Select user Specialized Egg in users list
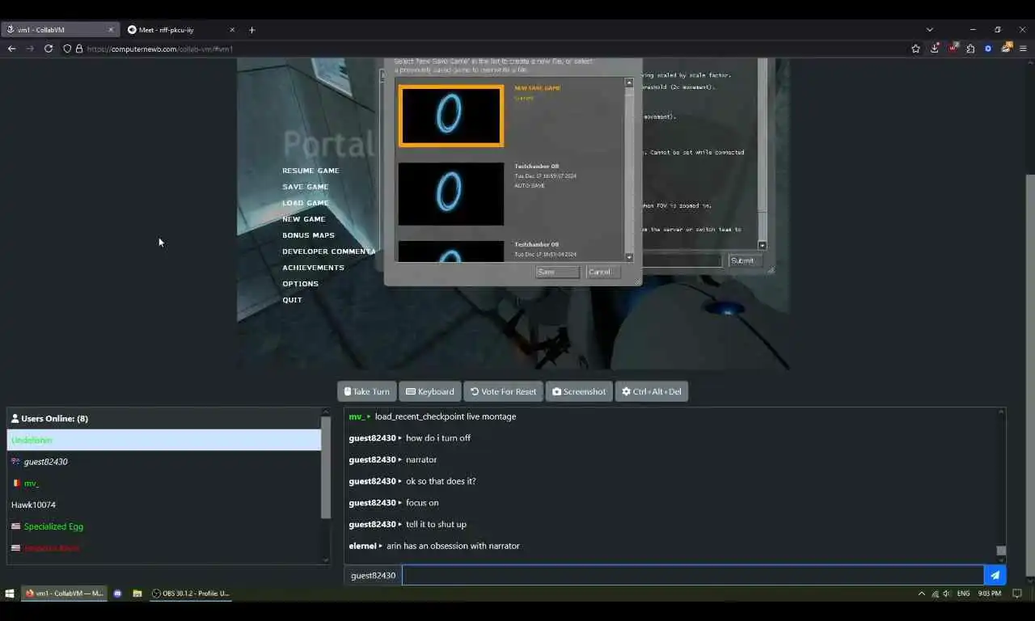The width and height of the screenshot is (1035, 621). tap(164, 526)
